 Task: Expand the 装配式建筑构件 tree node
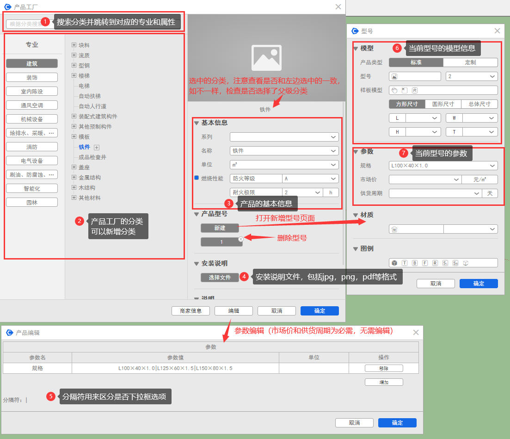74,117
